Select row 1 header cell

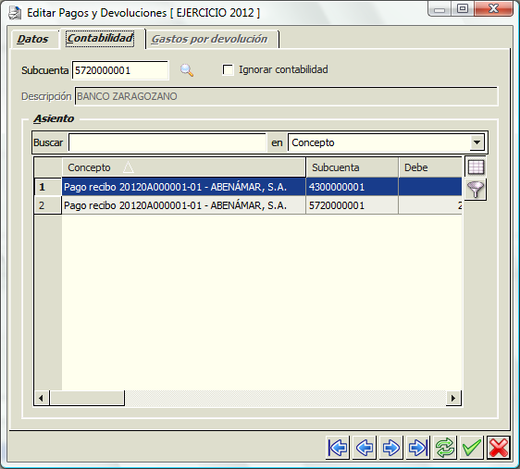[x=48, y=187]
